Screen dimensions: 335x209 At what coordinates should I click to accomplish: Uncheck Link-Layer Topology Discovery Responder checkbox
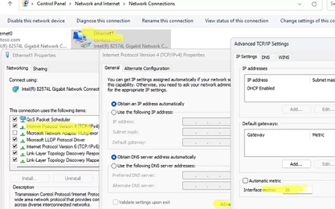click(x=15, y=153)
